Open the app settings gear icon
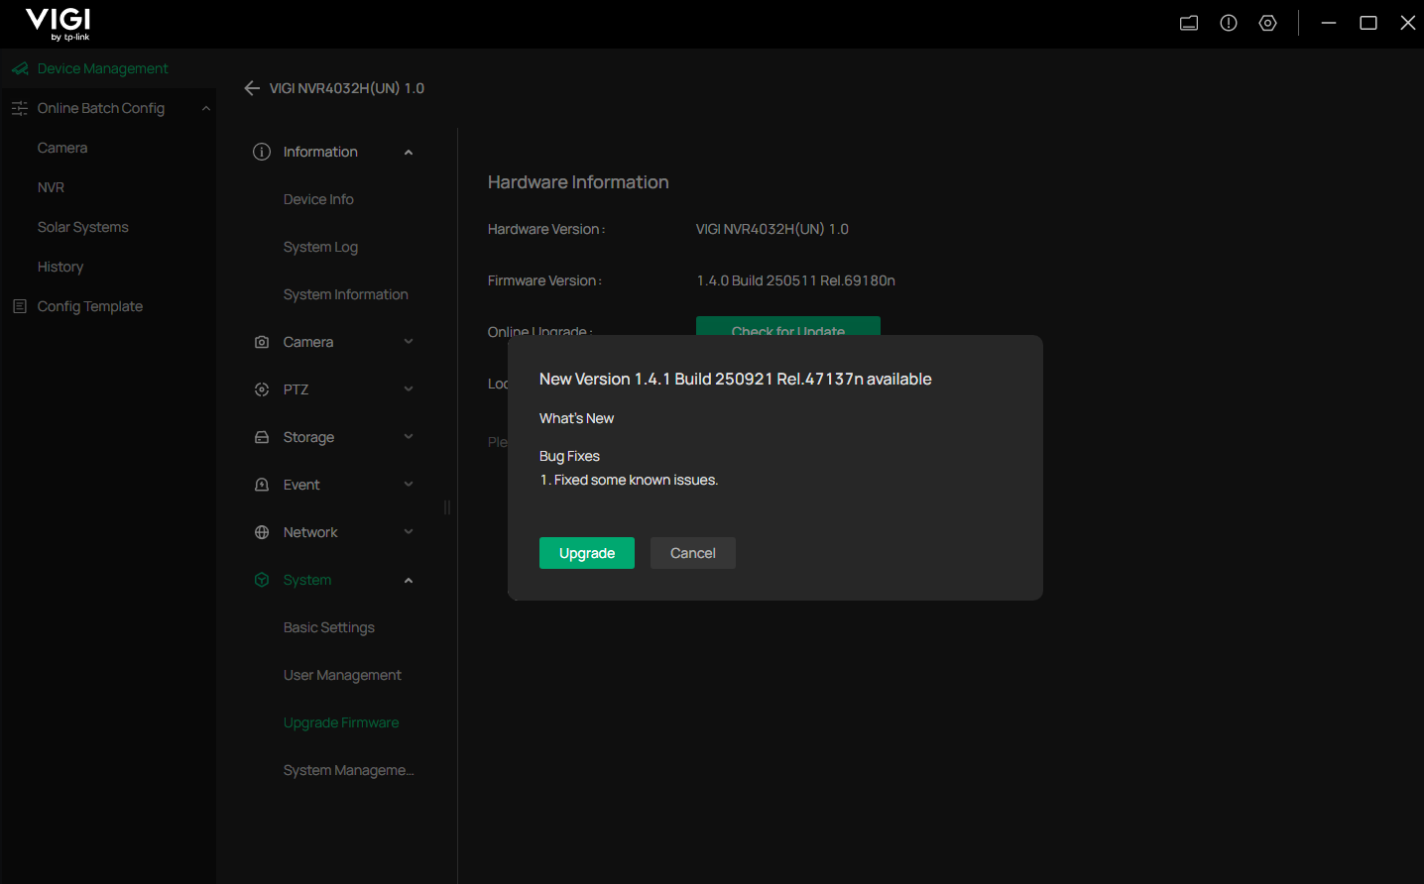This screenshot has height=884, width=1424. tap(1267, 22)
